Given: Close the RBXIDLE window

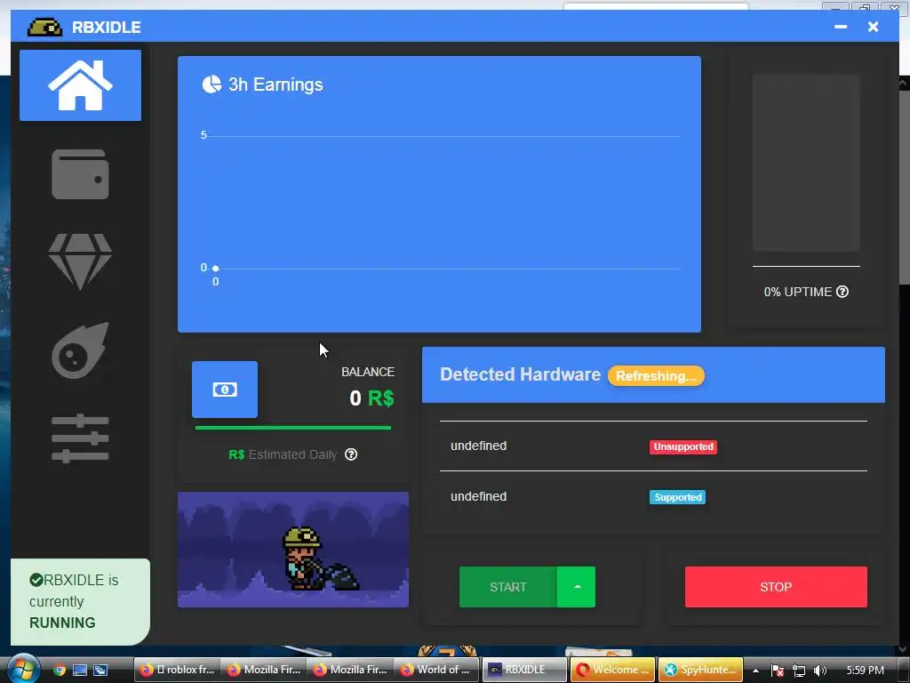Looking at the screenshot, I should pos(873,27).
